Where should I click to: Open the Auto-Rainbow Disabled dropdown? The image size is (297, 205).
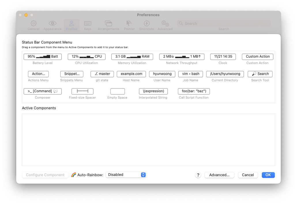[x=126, y=175]
